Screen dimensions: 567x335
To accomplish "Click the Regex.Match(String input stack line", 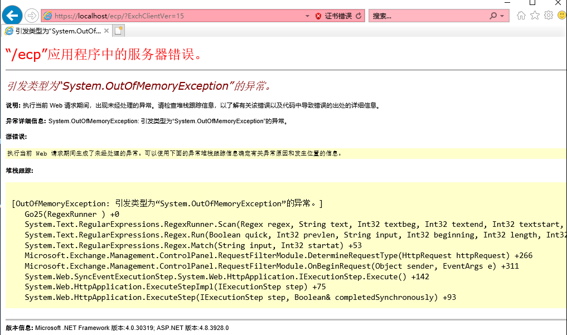I will click(193, 245).
